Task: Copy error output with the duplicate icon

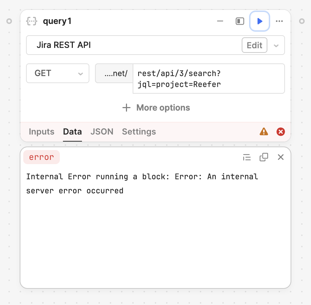Action: (x=264, y=157)
